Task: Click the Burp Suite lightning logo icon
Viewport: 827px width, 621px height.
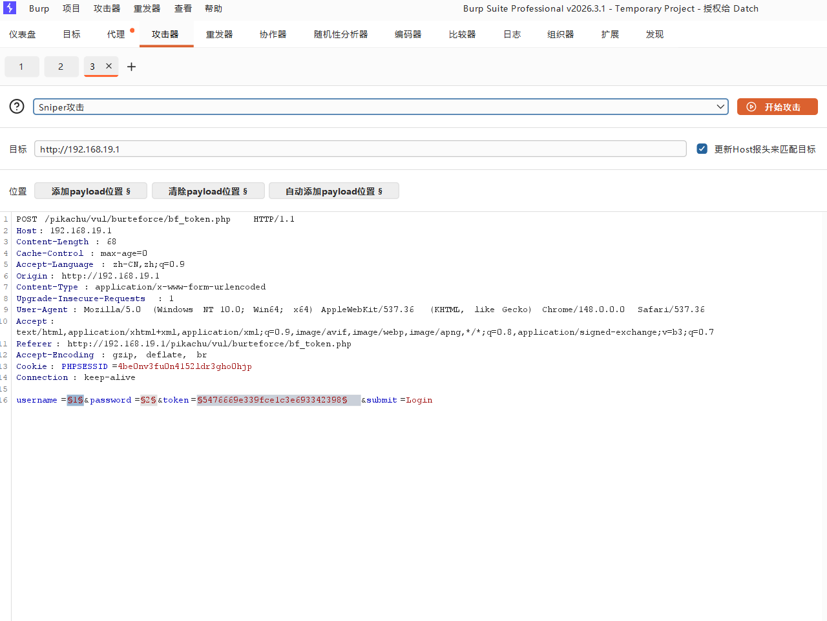Action: [x=9, y=8]
